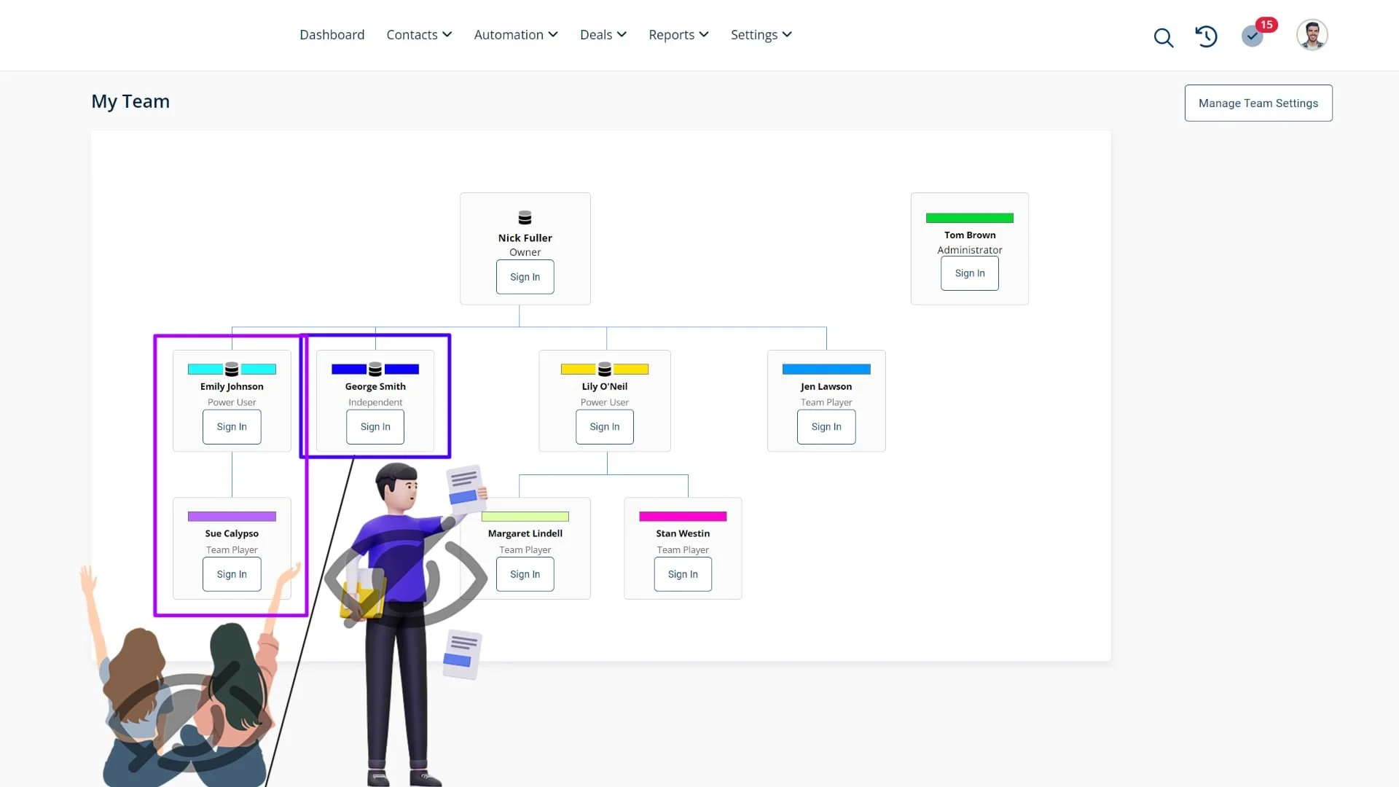Open tasks checkmark with 15 badge
Screen dimensions: 1399x787
pyautogui.click(x=1253, y=36)
